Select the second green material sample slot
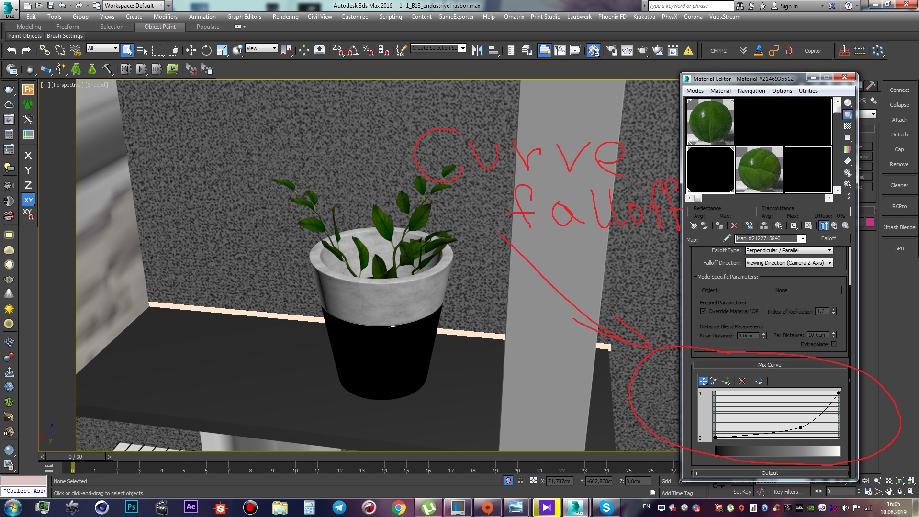 coord(759,169)
